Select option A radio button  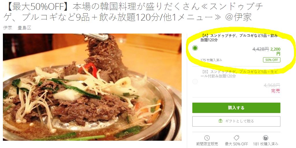(195, 48)
